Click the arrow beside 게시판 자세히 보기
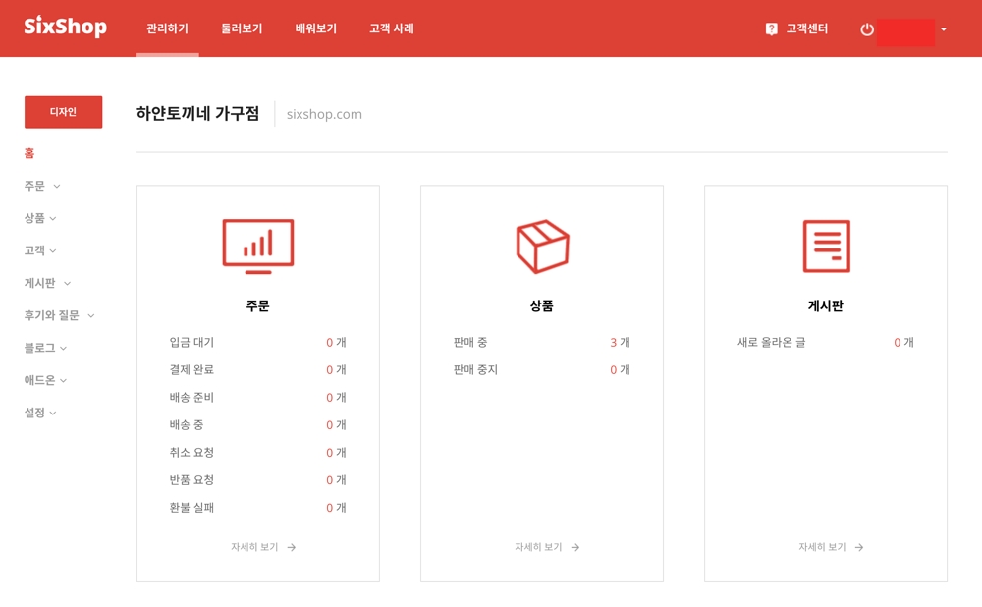This screenshot has width=982, height=607. click(859, 548)
